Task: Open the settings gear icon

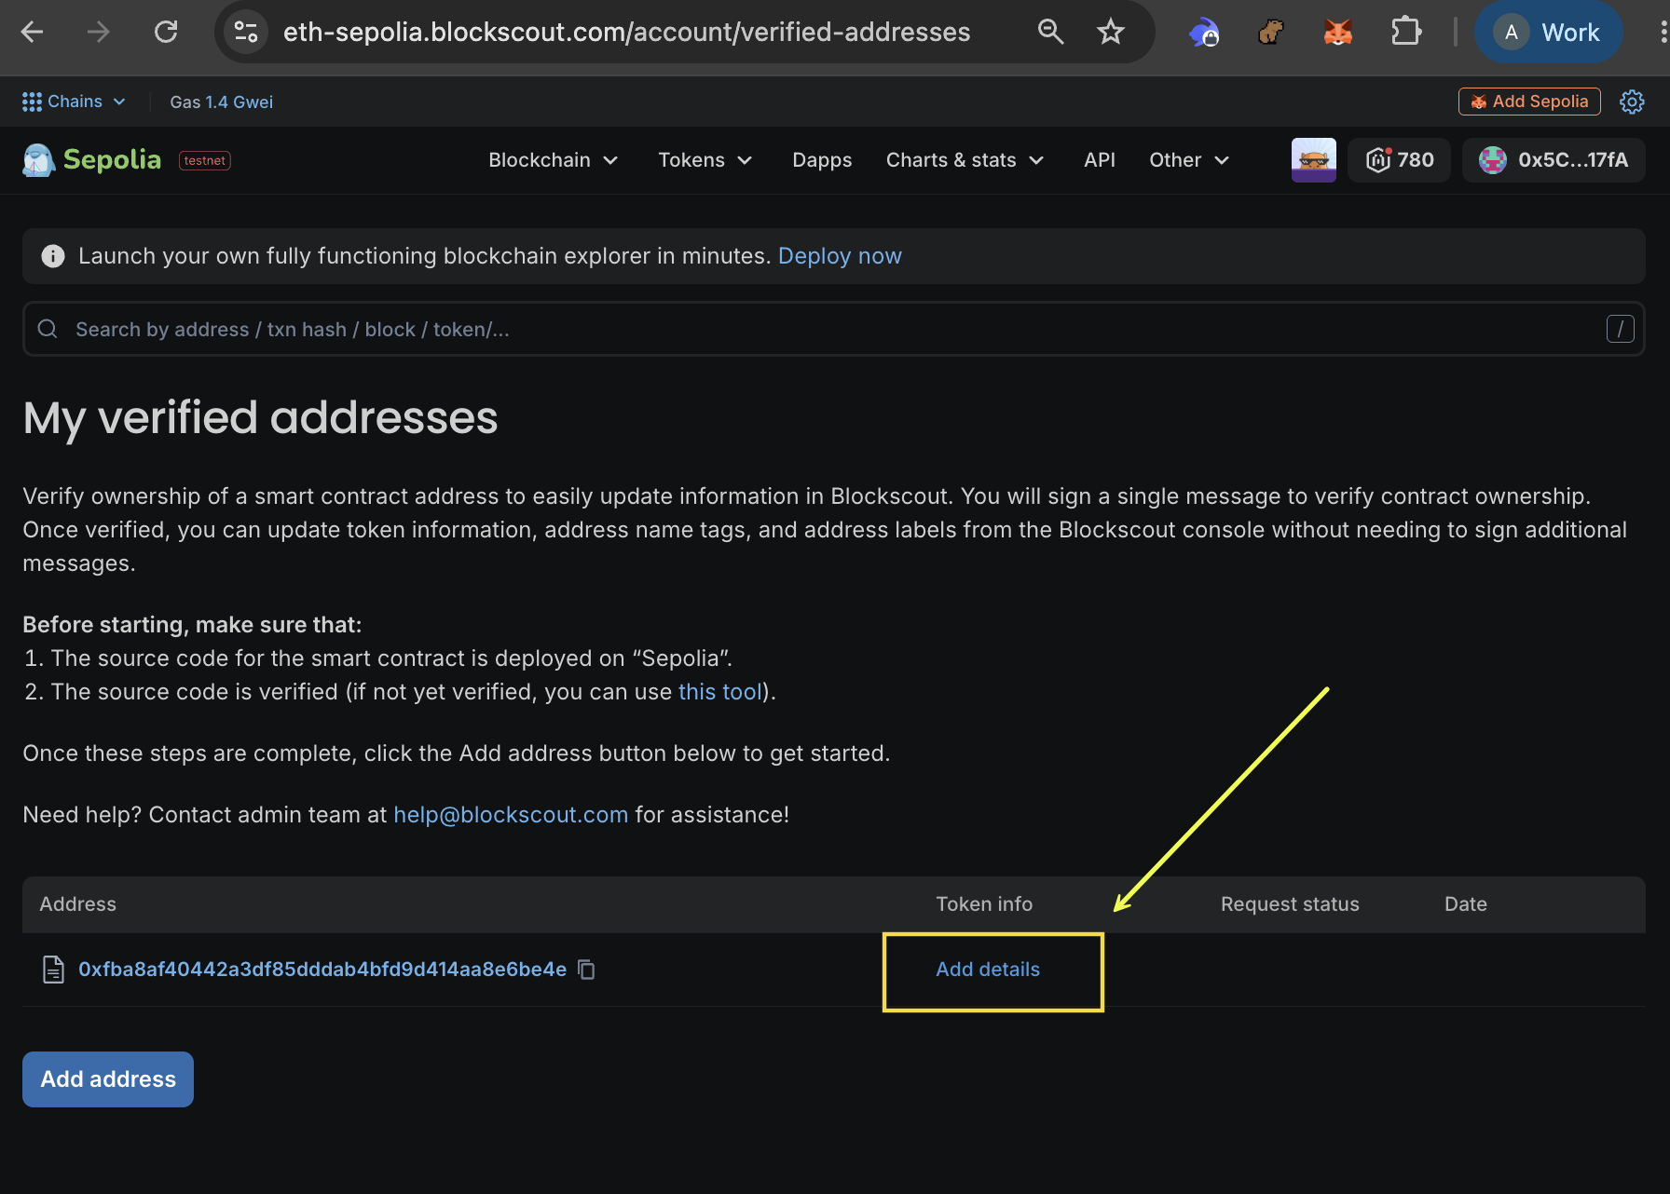Action: coord(1632,102)
